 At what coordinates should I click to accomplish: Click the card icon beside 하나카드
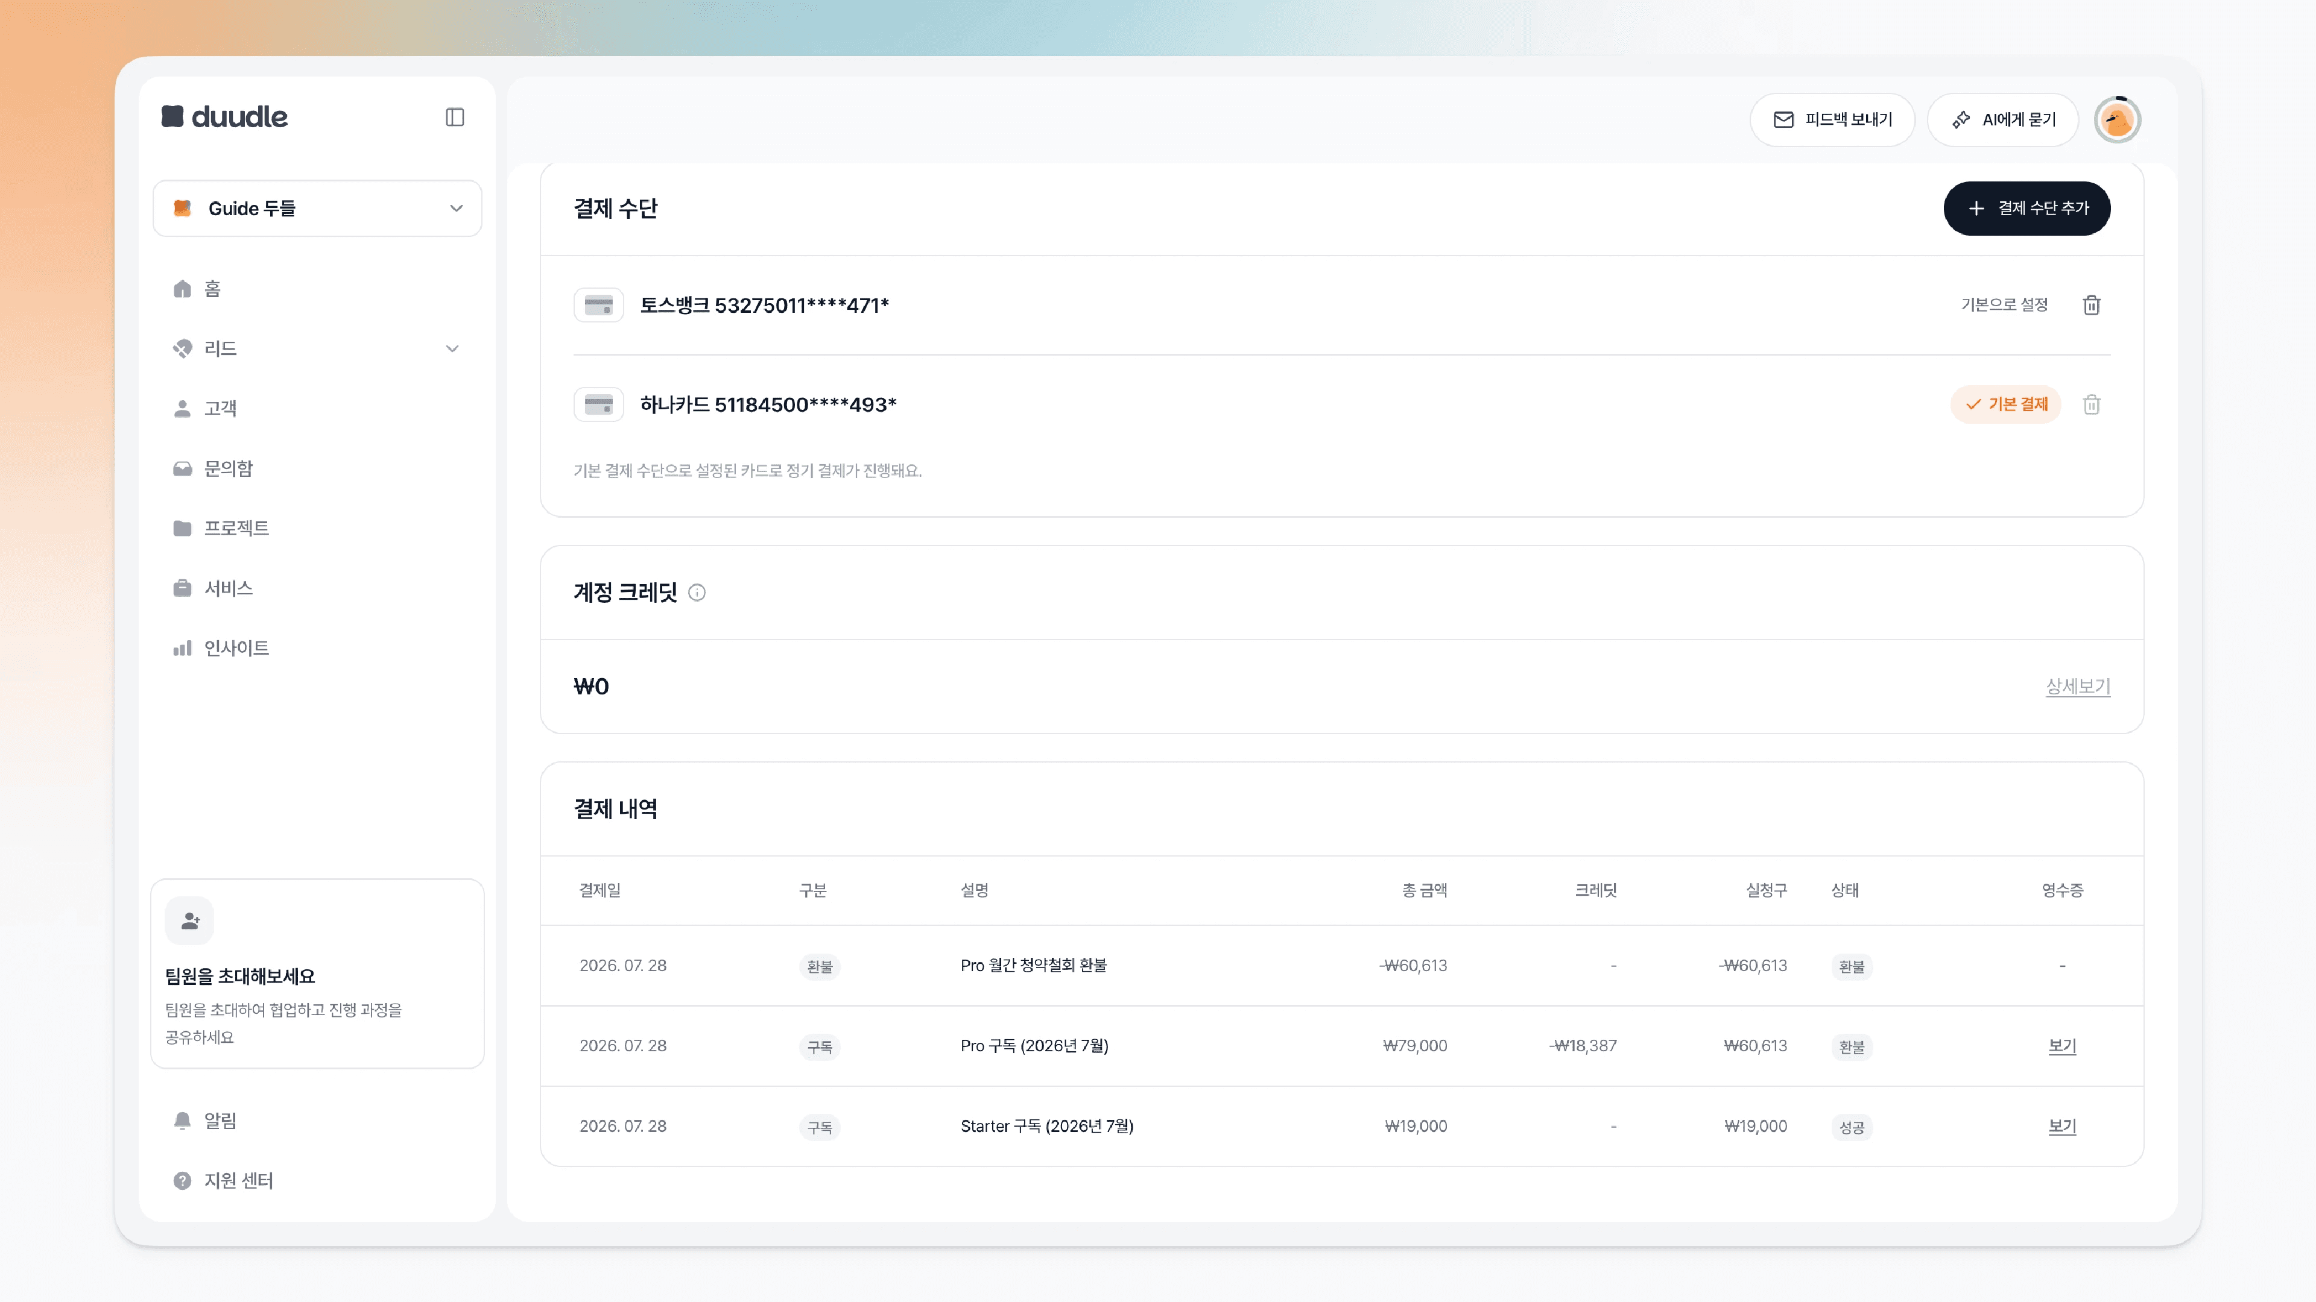tap(599, 404)
